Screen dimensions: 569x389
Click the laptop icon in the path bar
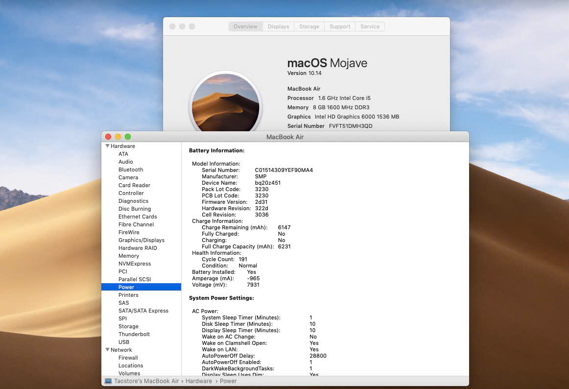(108, 381)
